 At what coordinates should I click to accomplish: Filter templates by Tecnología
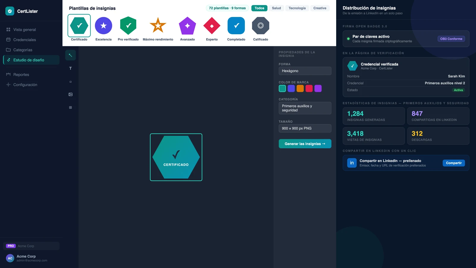click(x=297, y=8)
